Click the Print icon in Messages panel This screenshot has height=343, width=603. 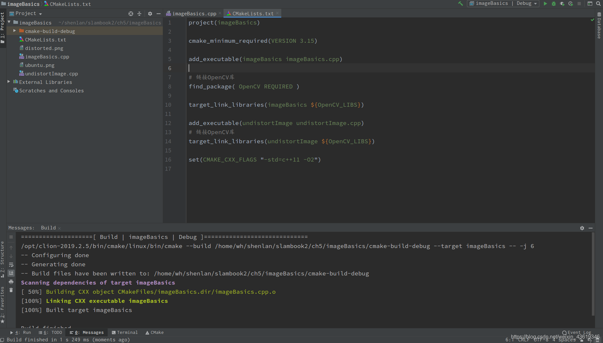11,282
